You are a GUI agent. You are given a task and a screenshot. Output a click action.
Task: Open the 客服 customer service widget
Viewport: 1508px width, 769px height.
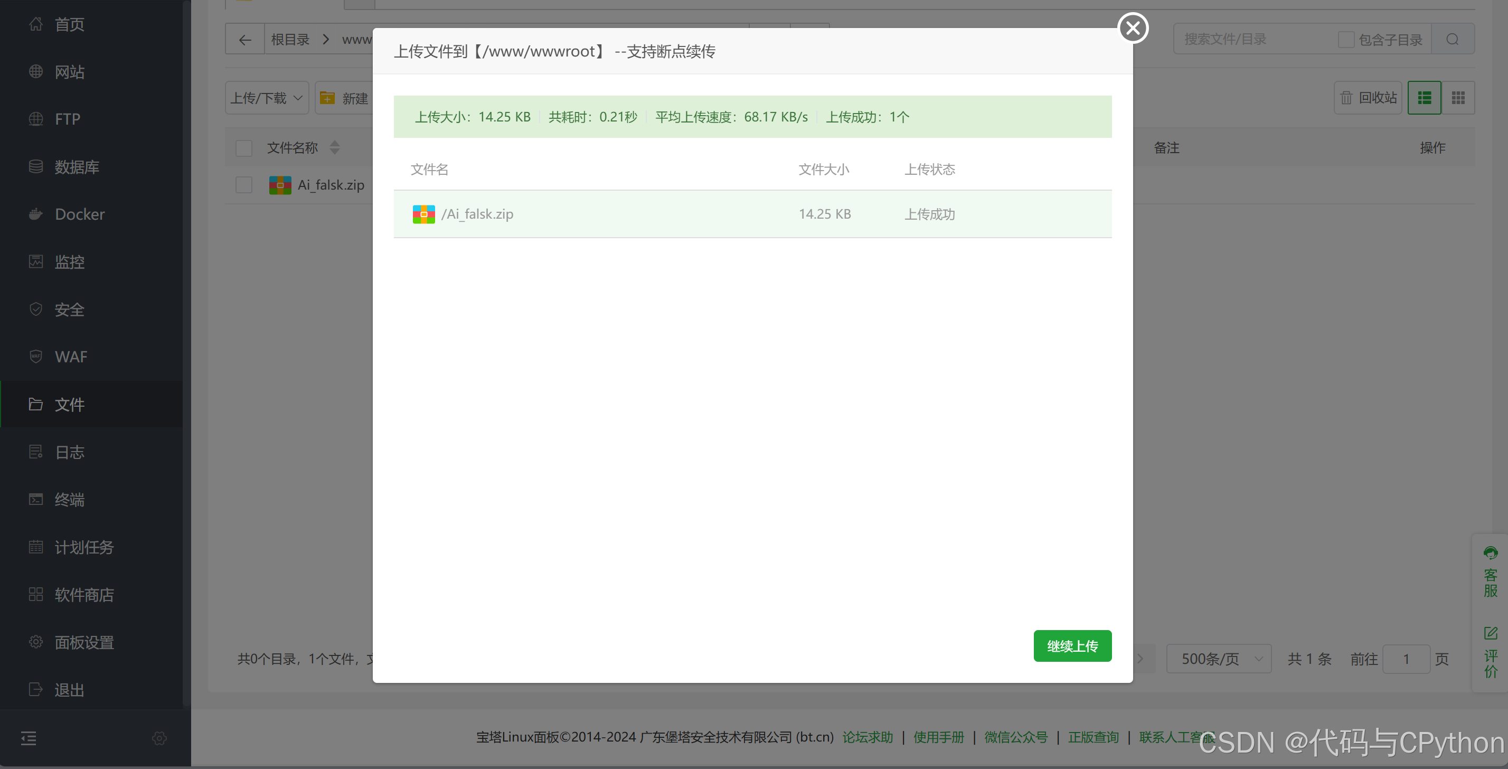click(x=1491, y=572)
